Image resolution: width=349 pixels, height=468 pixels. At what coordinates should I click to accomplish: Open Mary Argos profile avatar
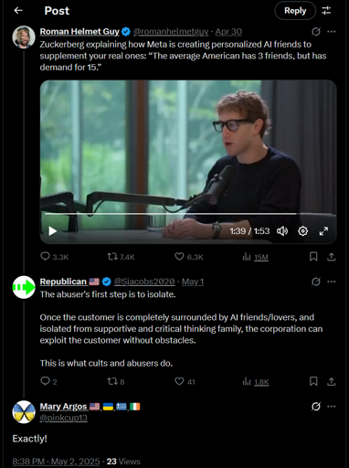pos(24,412)
